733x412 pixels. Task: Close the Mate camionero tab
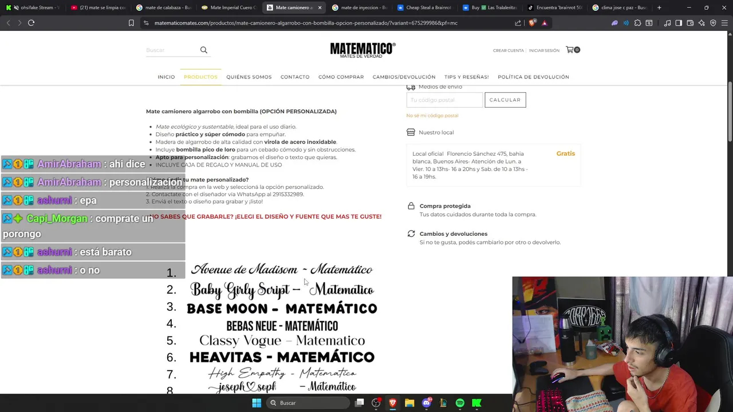coord(320,7)
